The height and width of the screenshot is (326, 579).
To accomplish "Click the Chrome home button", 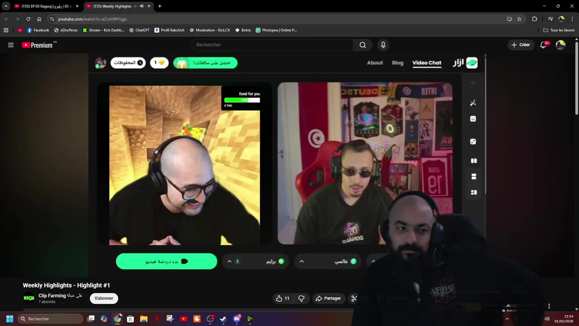I will coord(39,19).
